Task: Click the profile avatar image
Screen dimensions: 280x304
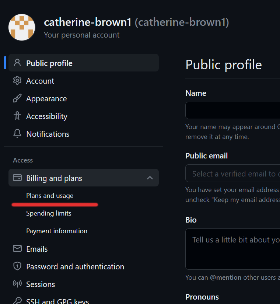Action: 22,27
